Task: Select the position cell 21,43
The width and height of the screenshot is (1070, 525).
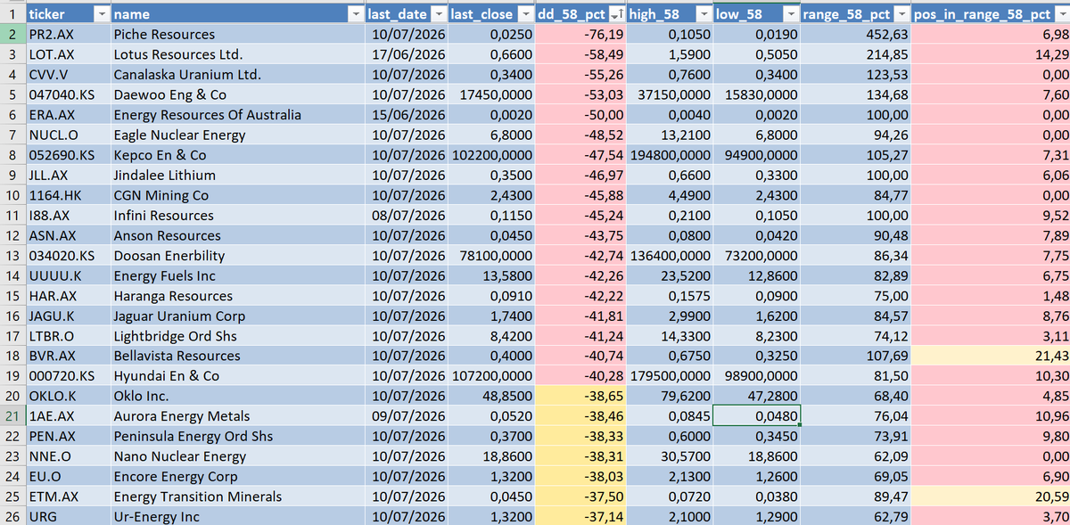Action: point(991,357)
